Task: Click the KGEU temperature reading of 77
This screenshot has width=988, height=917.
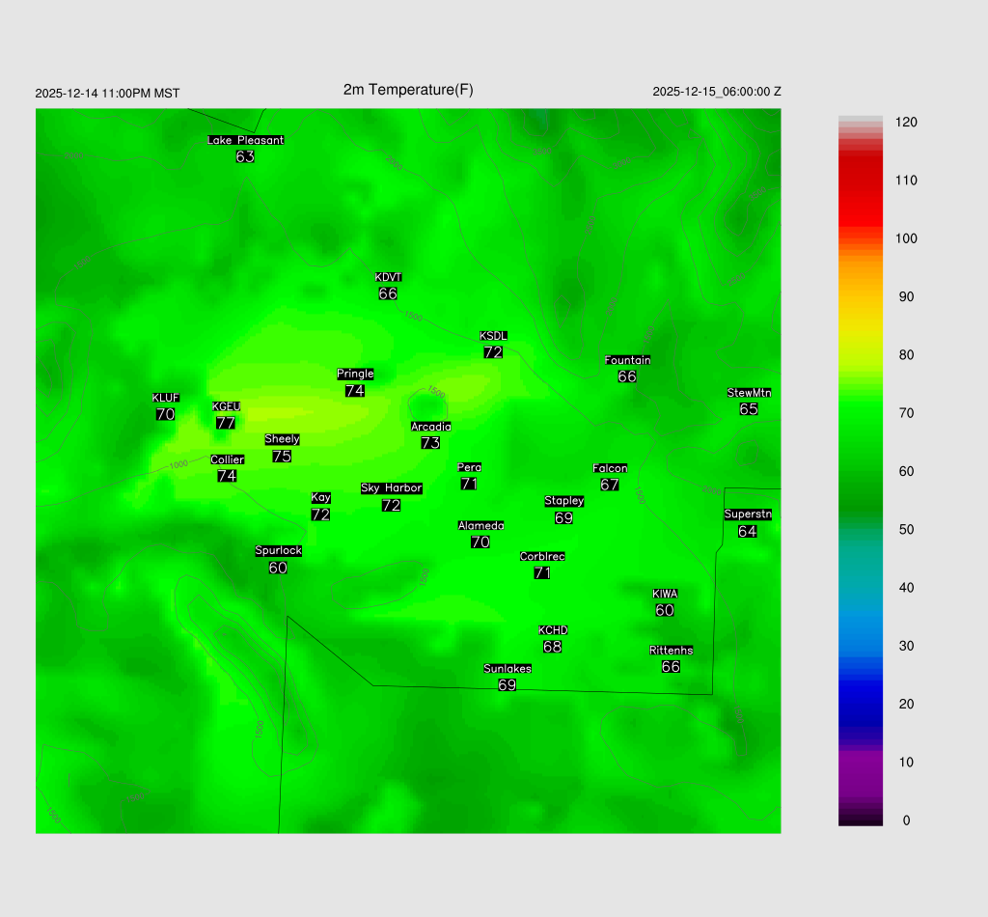Action: [x=226, y=423]
